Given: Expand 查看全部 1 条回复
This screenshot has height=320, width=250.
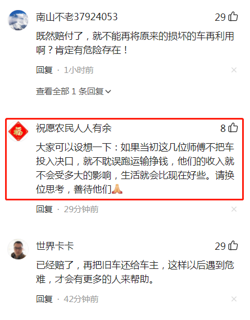Looking at the screenshot, I should tap(74, 91).
